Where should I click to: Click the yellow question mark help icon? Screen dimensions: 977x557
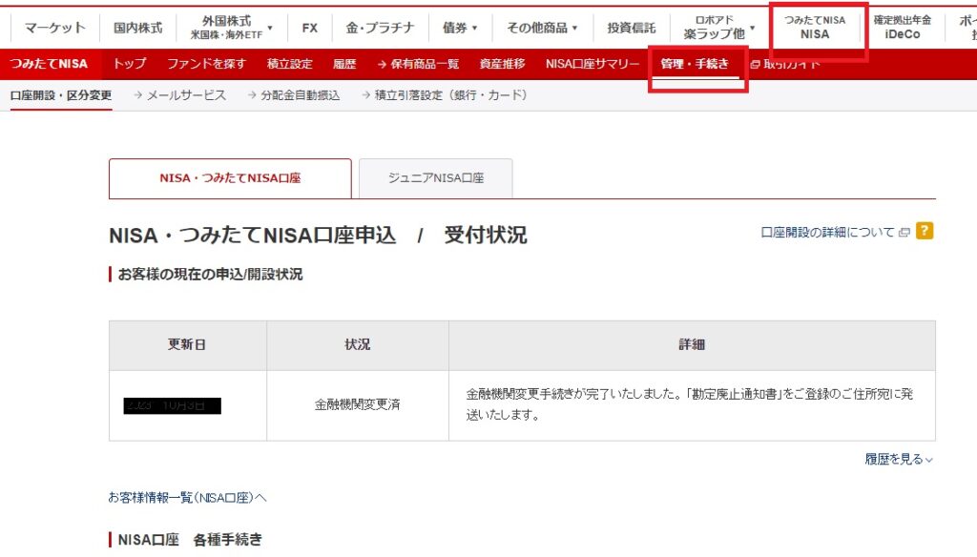pyautogui.click(x=924, y=232)
